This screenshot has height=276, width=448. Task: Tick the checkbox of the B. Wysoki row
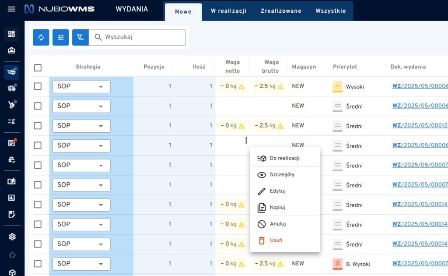coord(38,264)
